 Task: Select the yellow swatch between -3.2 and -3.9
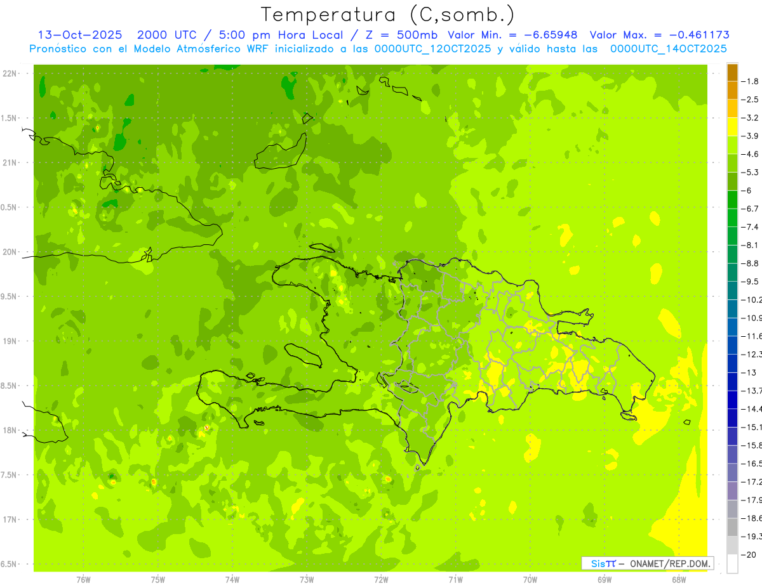coord(732,127)
